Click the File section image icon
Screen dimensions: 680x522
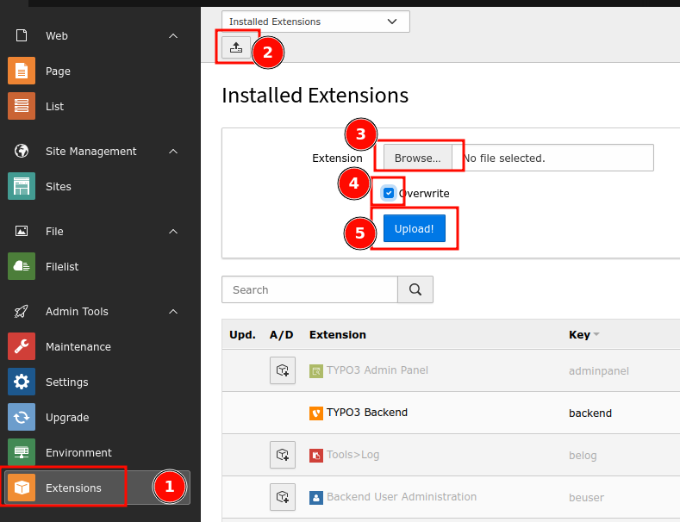click(22, 231)
